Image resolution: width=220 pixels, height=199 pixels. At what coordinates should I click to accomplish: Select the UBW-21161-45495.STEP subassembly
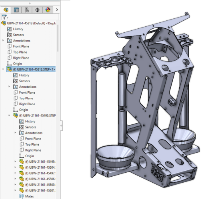point(34,116)
